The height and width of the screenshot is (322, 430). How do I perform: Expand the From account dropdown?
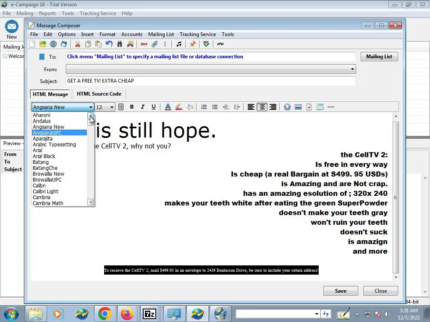pyautogui.click(x=352, y=69)
